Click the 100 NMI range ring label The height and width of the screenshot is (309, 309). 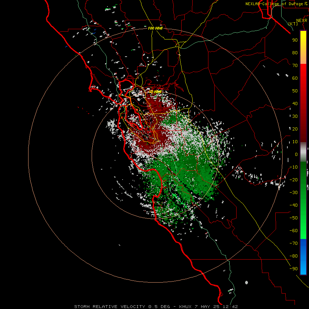(155, 28)
